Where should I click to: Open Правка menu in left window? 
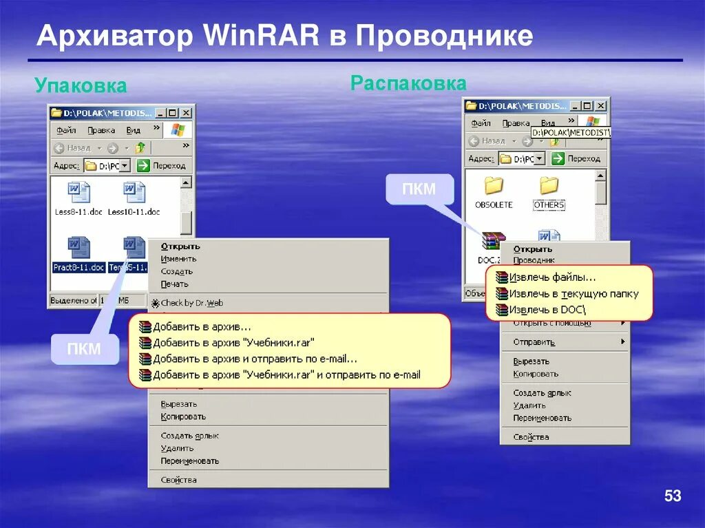coord(101,130)
